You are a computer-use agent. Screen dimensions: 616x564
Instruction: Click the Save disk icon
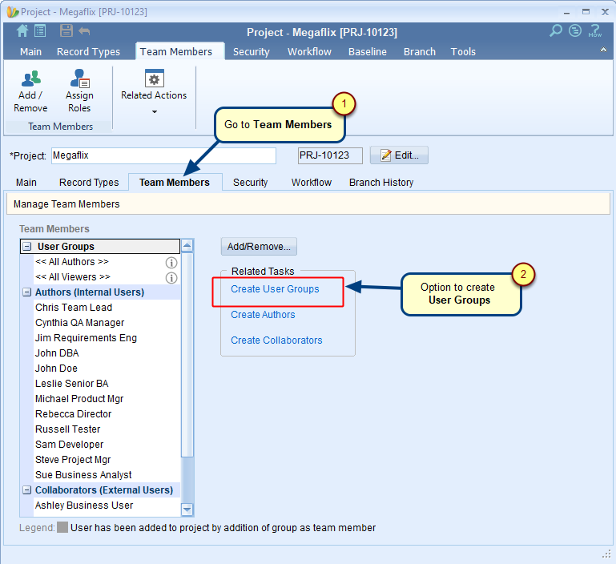click(66, 30)
